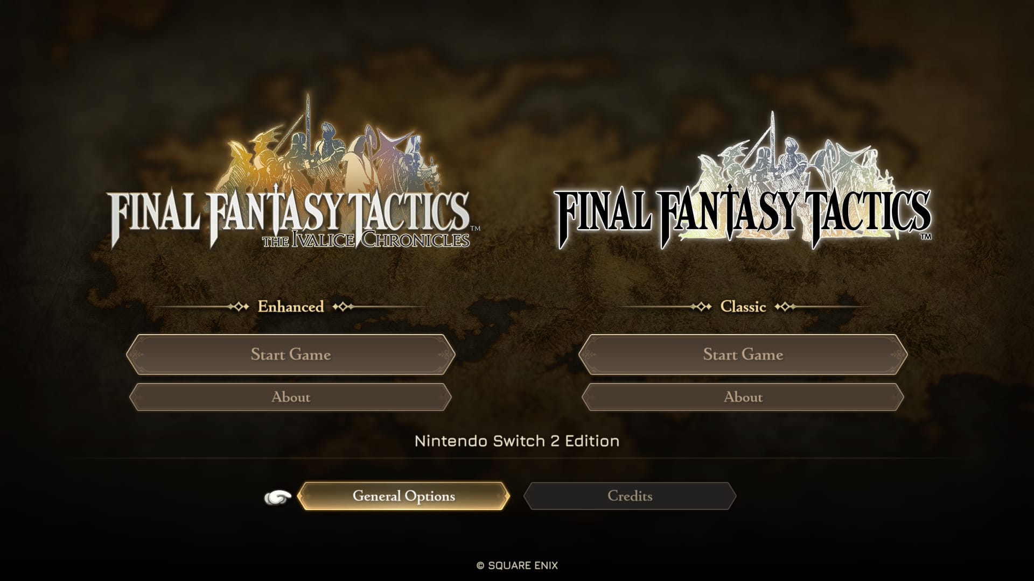Click "The Ivalice Chronicles" subtitle text
This screenshot has height=581, width=1034.
[366, 239]
